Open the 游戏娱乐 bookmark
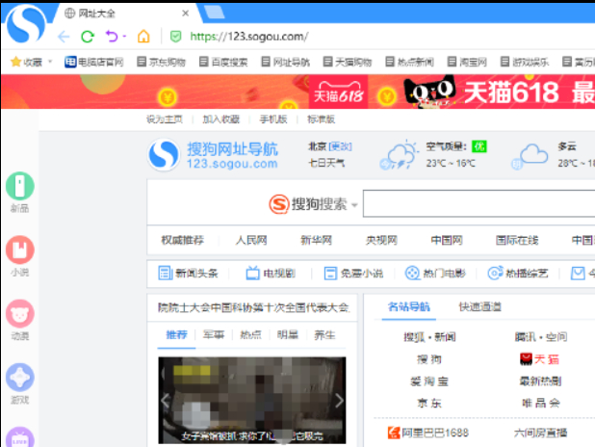595x447 pixels. point(525,62)
